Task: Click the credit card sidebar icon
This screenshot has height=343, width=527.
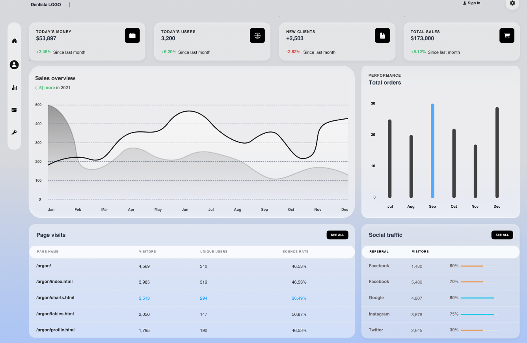Action: point(14,110)
